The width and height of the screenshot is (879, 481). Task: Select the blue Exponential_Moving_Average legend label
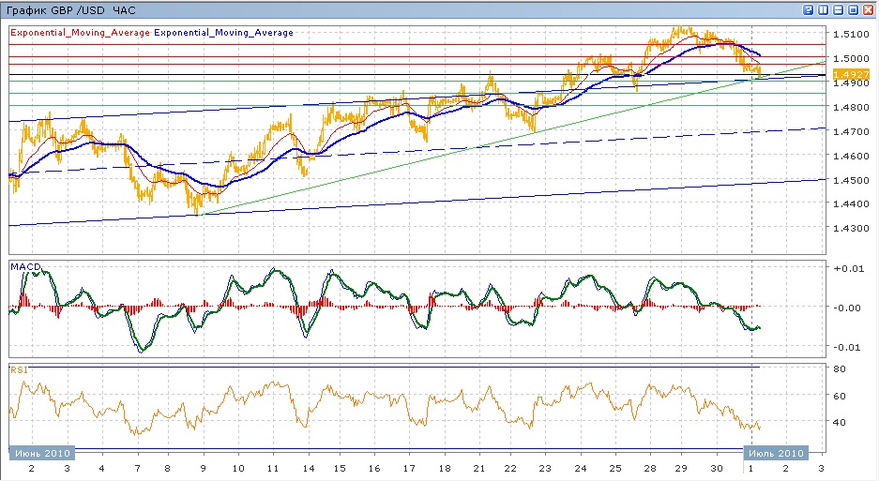pyautogui.click(x=223, y=33)
